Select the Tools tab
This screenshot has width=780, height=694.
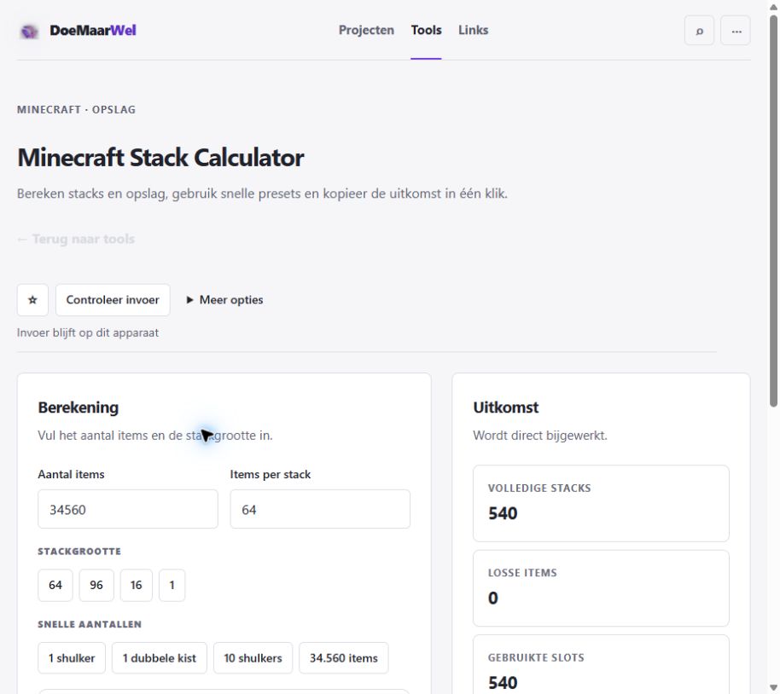pyautogui.click(x=427, y=31)
